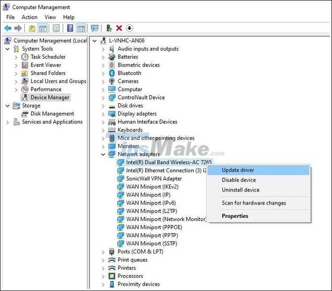Select Computer Management (Local) root
This screenshot has width=332, height=291.
pos(50,41)
